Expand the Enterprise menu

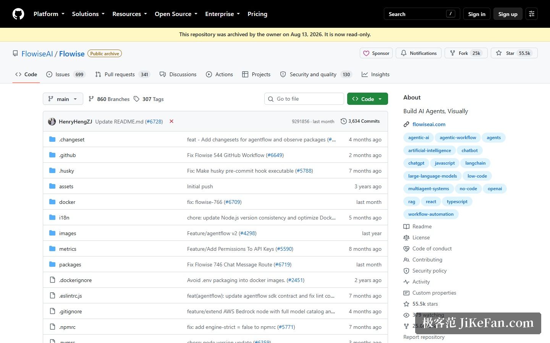[x=222, y=14]
